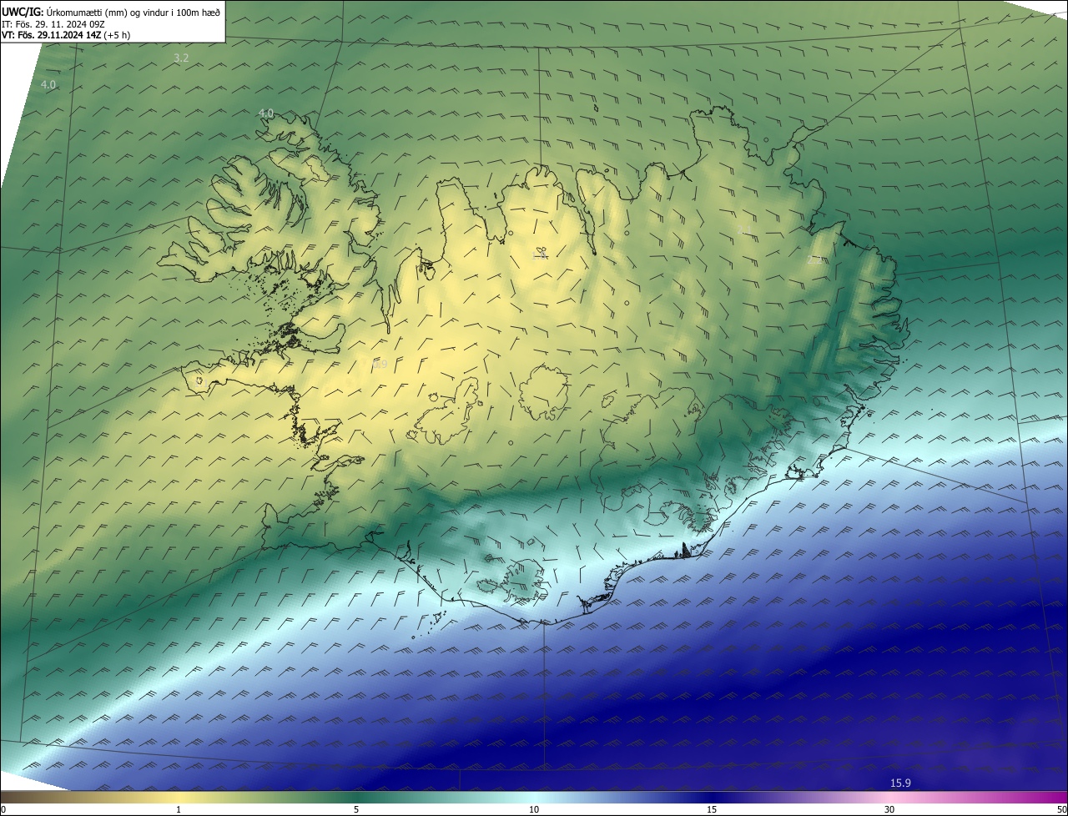Click the "3.2" value label on the map
Viewport: 1068px width, 816px height.
(x=181, y=58)
